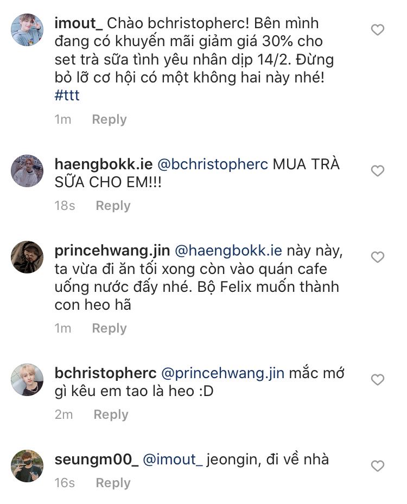Reply to seungm00_'s comment
The width and height of the screenshot is (407, 504).
click(113, 483)
